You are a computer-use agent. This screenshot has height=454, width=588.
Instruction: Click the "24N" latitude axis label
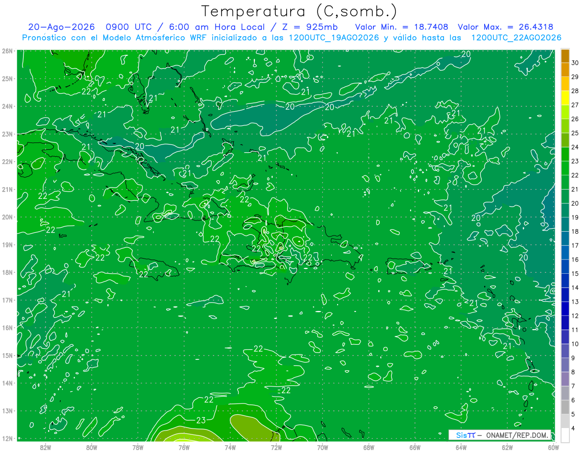pos(7,106)
